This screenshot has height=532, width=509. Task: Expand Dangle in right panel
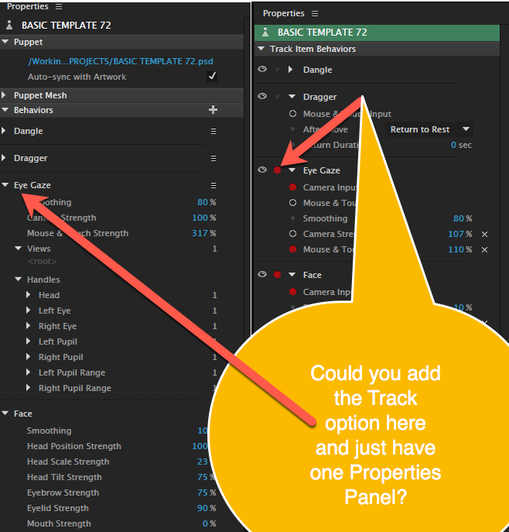point(290,70)
